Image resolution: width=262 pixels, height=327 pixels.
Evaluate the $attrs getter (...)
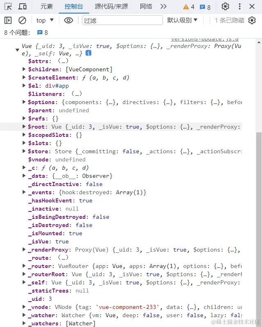[63, 61]
